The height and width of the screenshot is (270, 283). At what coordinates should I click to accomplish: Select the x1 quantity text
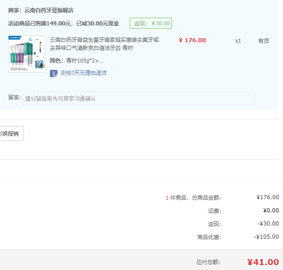[x=238, y=41]
